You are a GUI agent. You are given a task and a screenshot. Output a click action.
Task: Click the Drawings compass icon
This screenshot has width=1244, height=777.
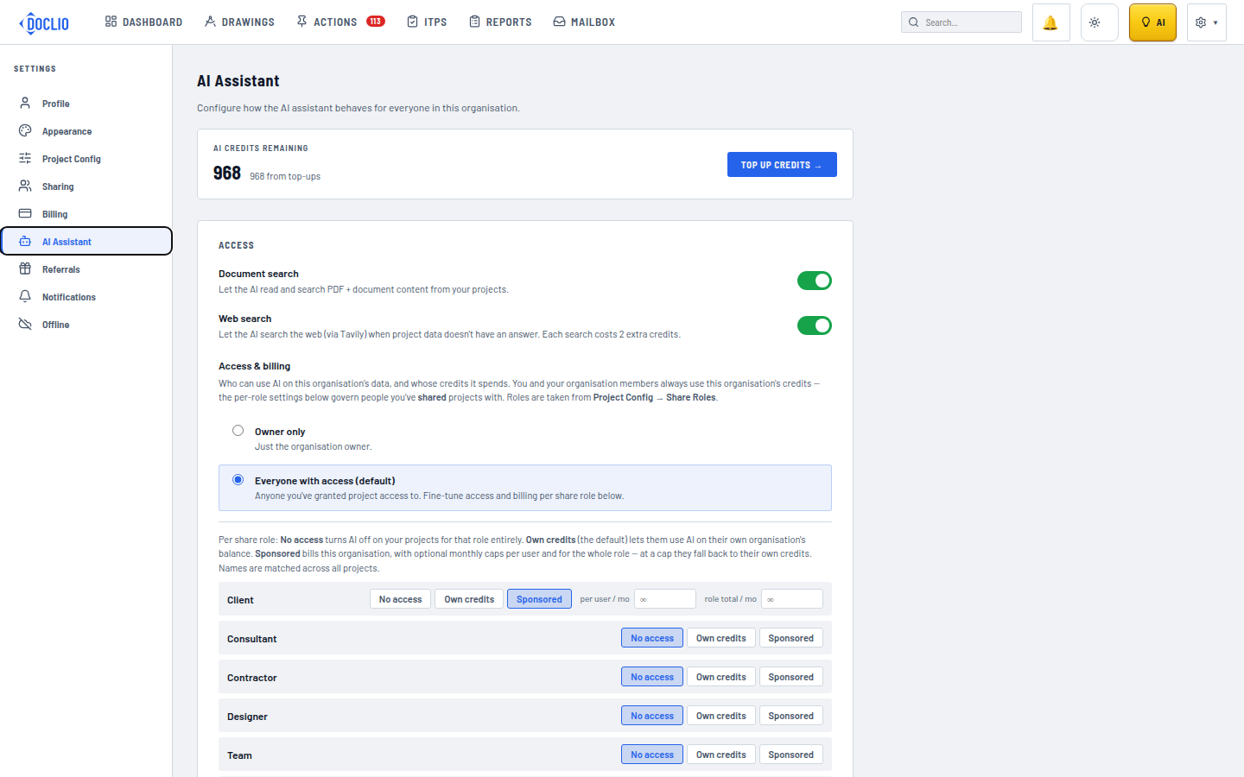tap(210, 22)
